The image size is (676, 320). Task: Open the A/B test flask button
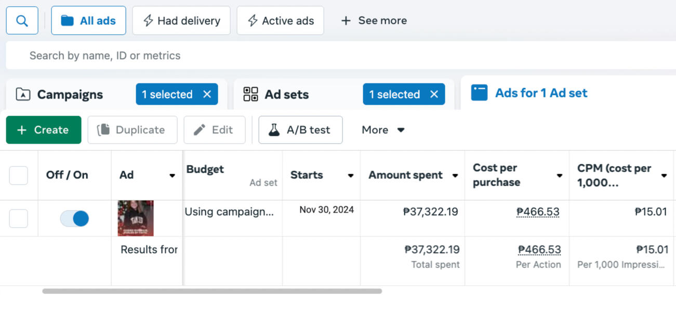(x=300, y=130)
